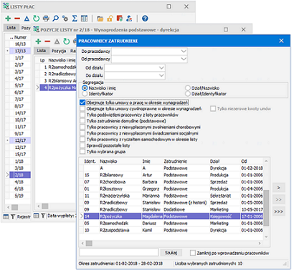Open the magnifier search tool in LISTY PŁAC
Screen dimensions: 294x273
55,19
